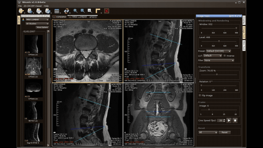This screenshot has height=148, width=263.
Task: Click the pin icon in DICOM Explorer header
Action: (43, 16)
